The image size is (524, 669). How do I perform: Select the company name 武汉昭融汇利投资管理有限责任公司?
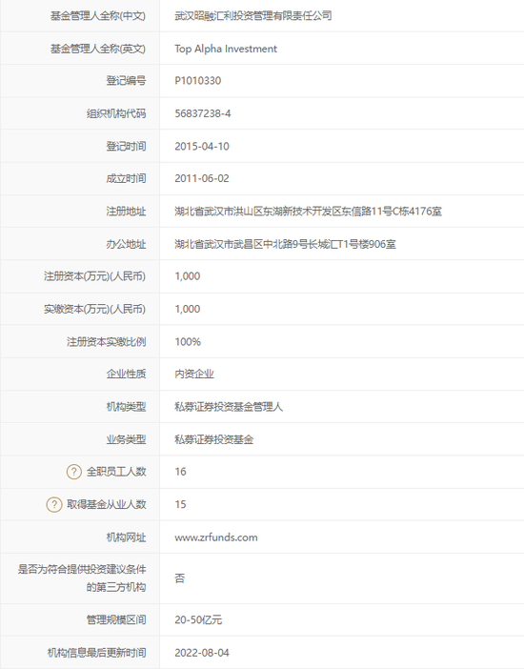coord(253,16)
